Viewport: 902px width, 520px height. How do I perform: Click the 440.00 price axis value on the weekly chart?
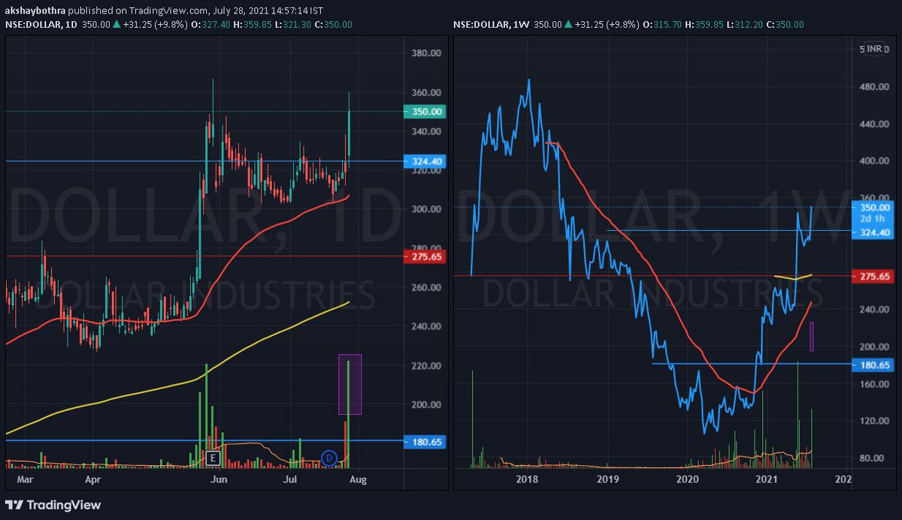875,124
